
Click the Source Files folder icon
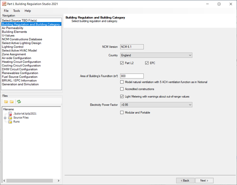[x=10, y=118]
